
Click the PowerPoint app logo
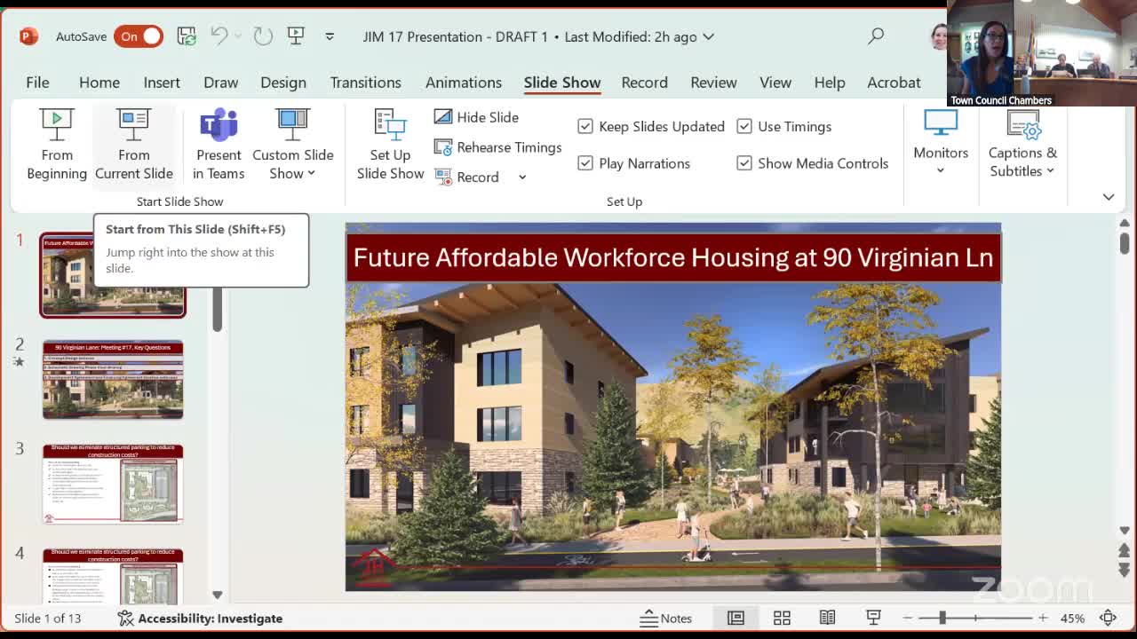pos(28,36)
